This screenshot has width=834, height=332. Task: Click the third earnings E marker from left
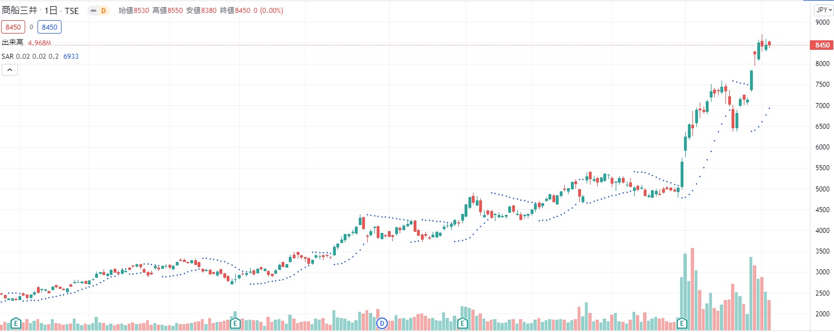(462, 323)
